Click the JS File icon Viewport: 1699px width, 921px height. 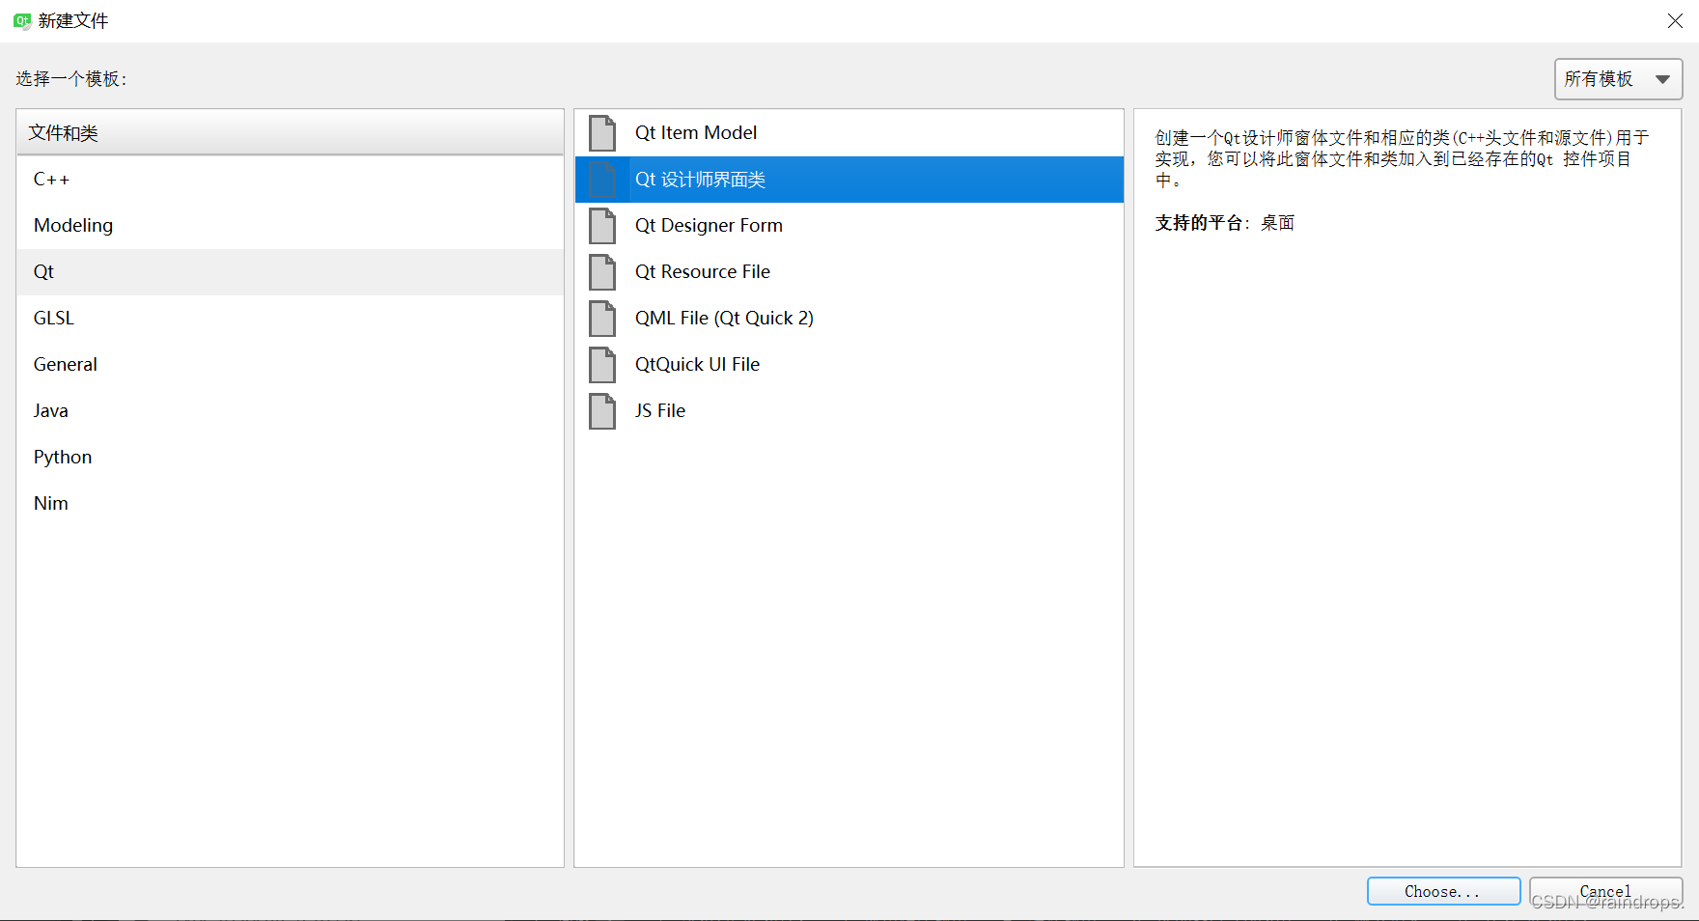tap(602, 411)
